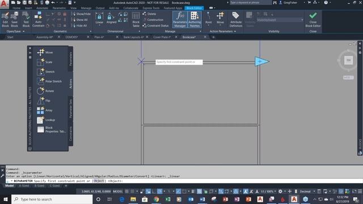
Task: Select the Polar Stretch action
Action: point(49,81)
